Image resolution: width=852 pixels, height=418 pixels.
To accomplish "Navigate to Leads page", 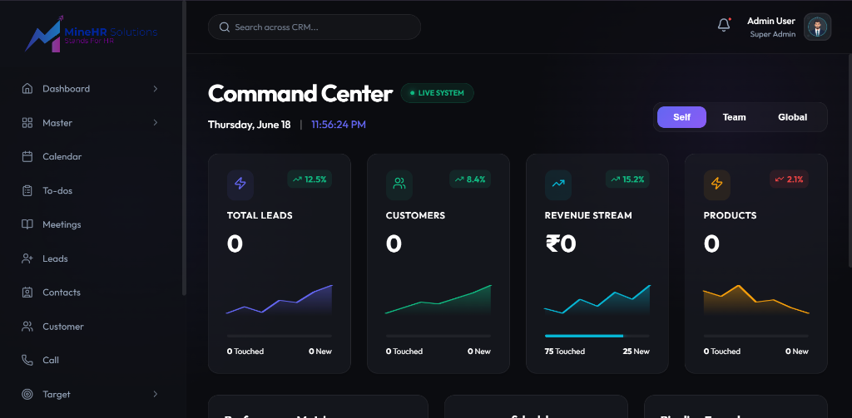I will [56, 258].
